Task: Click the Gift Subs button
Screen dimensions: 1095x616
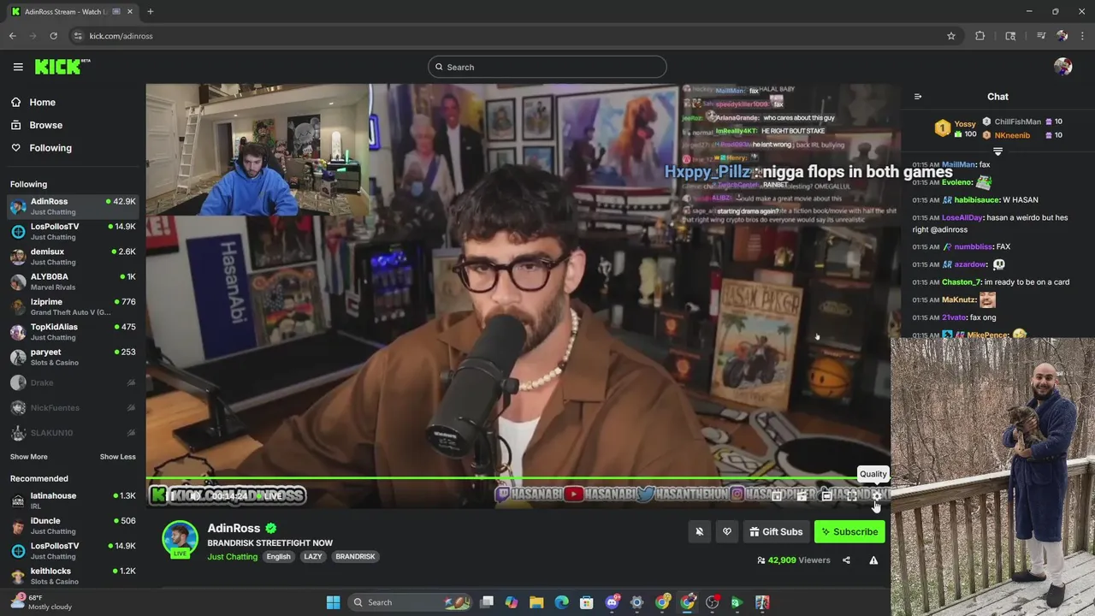Action: tap(776, 531)
